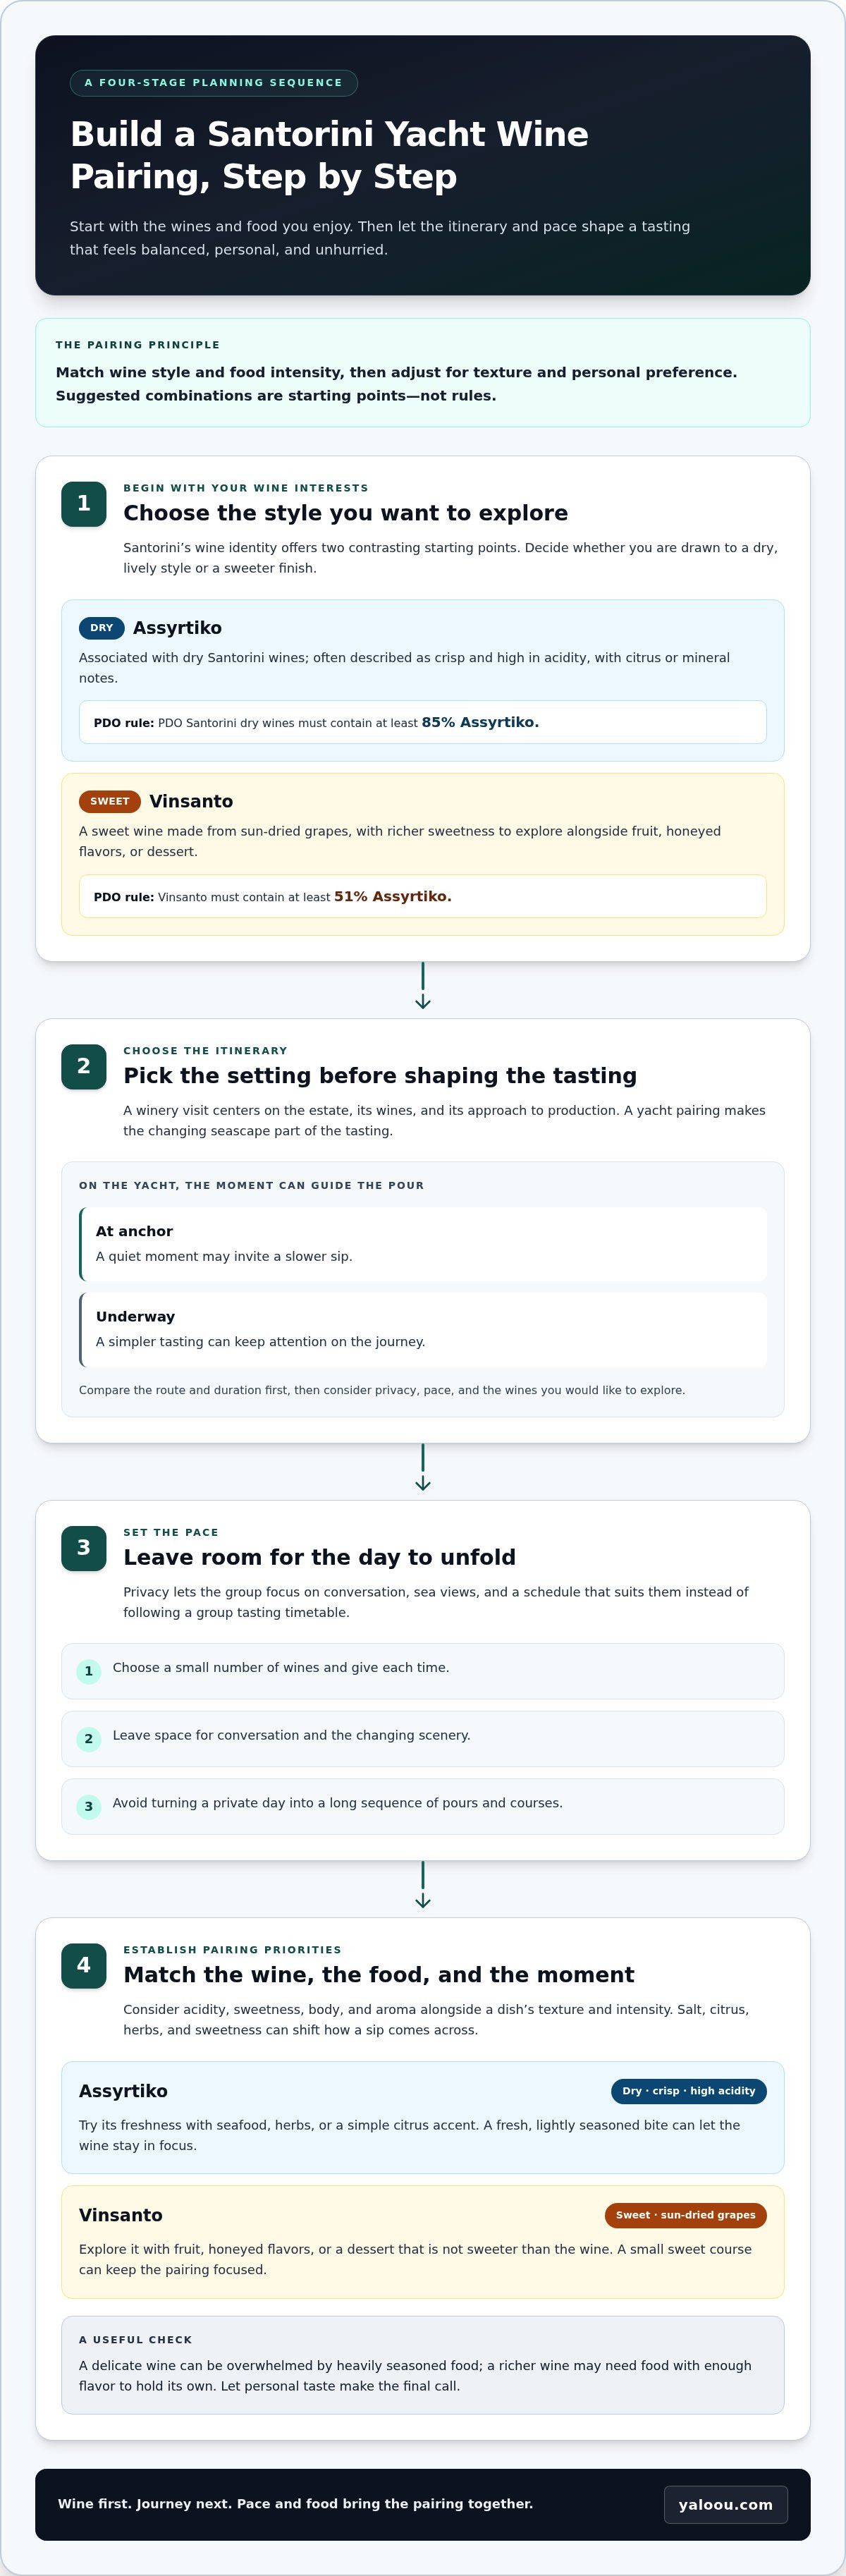Click the SWEET label badge beside Vinsanto
Image resolution: width=846 pixels, height=2576 pixels.
(x=110, y=801)
